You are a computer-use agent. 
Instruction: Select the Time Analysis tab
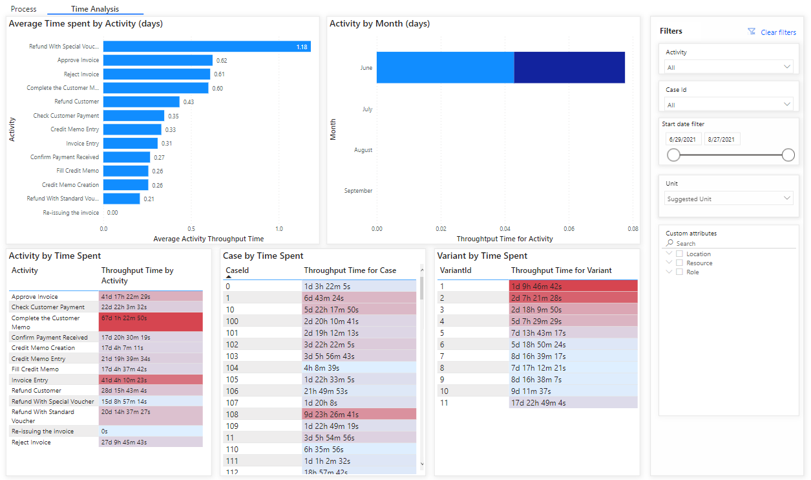coord(94,9)
